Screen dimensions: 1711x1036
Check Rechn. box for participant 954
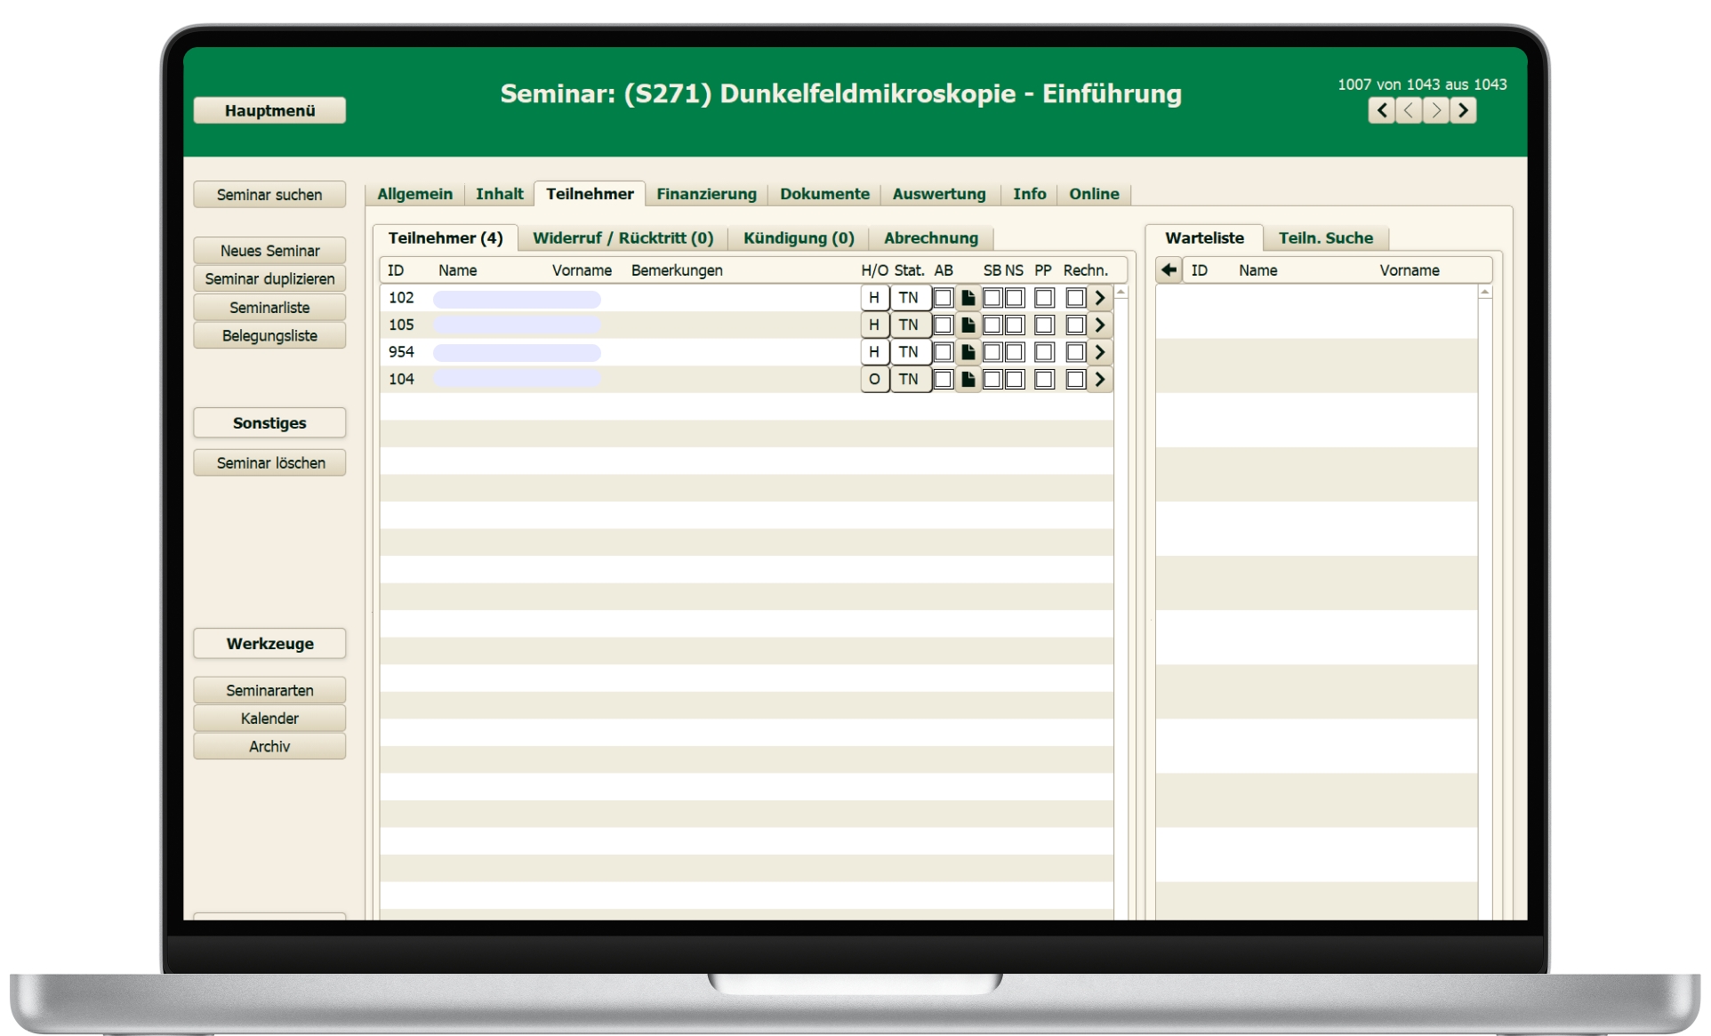[x=1075, y=352]
